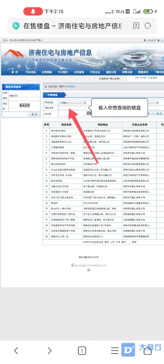Go forward with browser forward arrow

click(50, 351)
